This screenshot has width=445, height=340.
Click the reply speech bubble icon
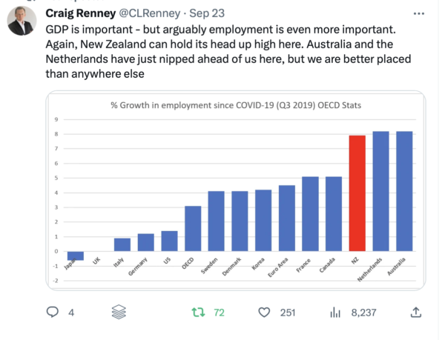coord(52,313)
